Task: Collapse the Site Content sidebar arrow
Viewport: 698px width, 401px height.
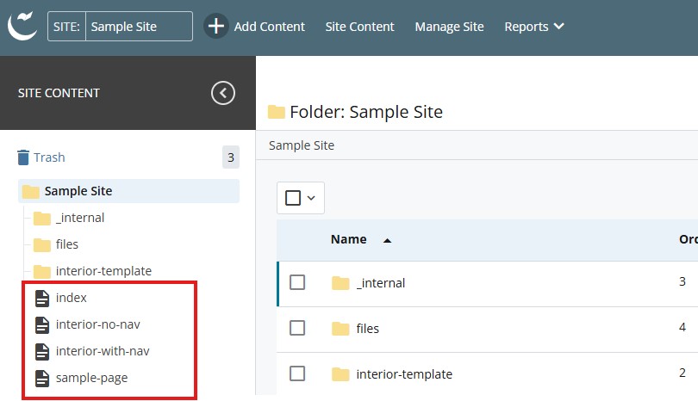Action: [x=223, y=93]
